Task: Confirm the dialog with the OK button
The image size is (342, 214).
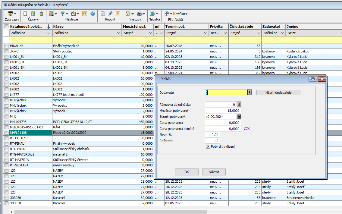Action: click(x=187, y=172)
